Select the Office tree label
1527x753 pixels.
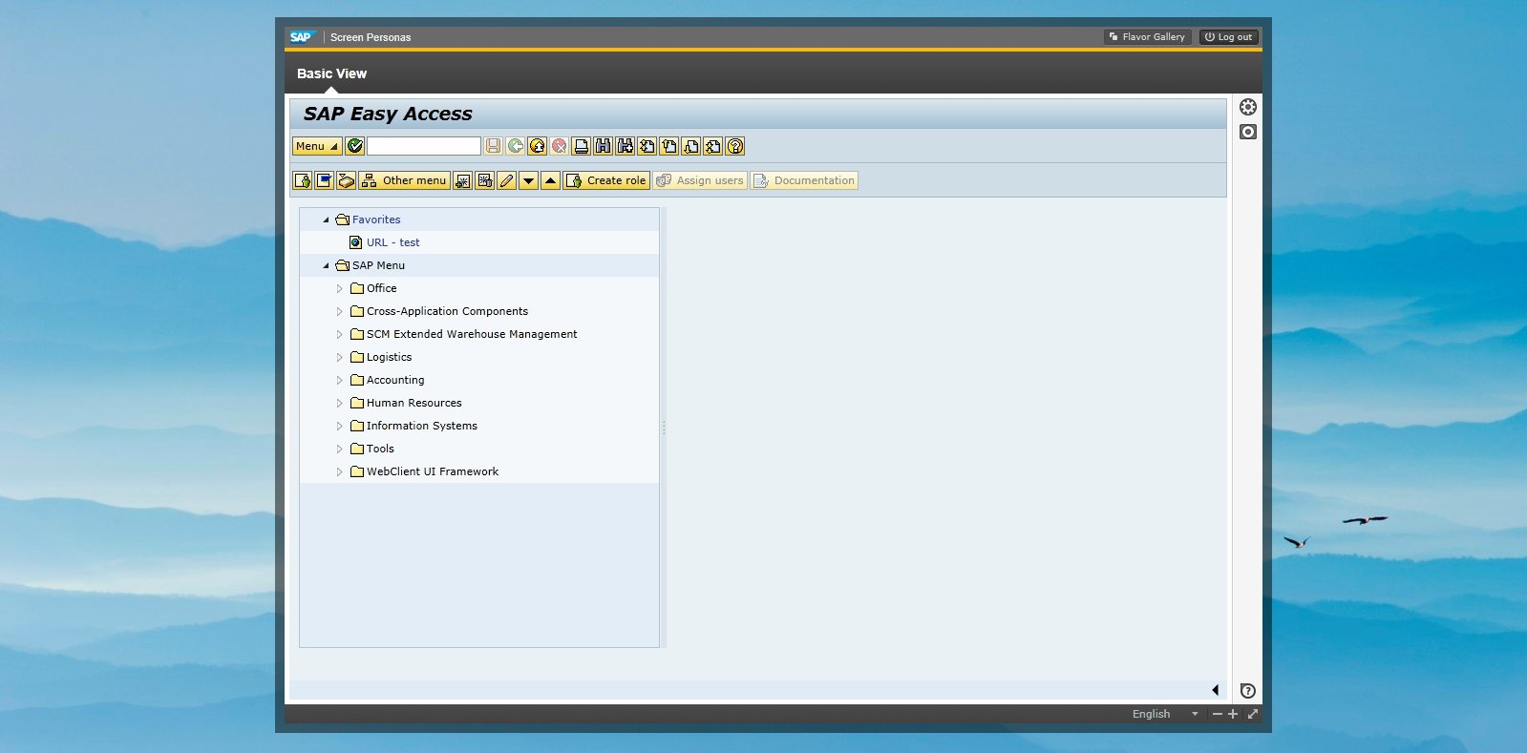[x=382, y=288]
